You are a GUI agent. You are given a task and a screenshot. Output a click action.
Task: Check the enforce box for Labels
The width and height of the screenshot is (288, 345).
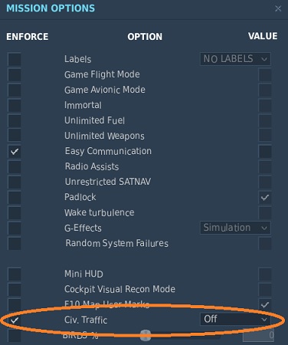[x=15, y=59]
